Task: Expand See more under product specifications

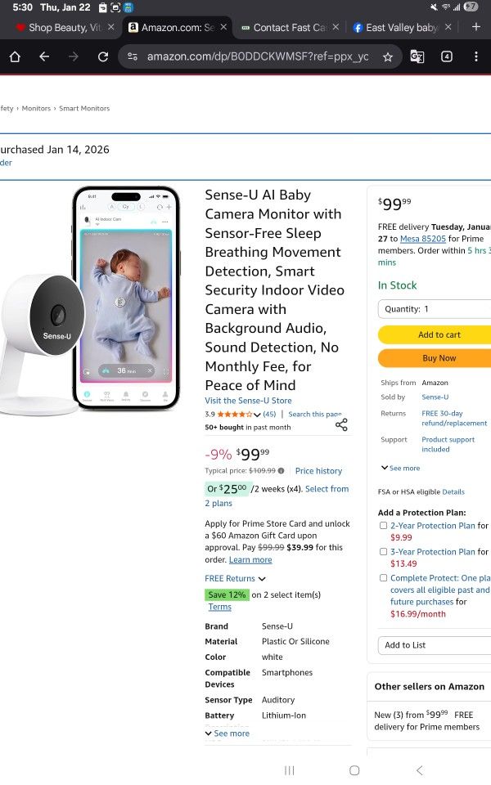Action: pos(227,733)
